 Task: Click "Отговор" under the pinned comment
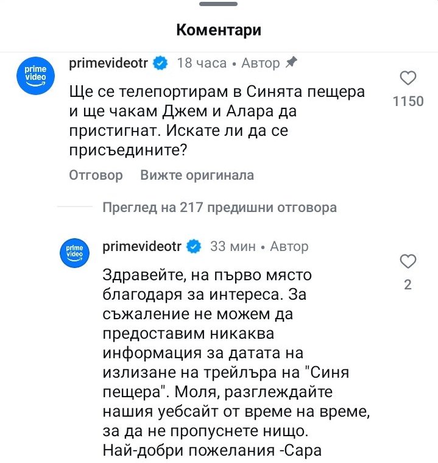coord(96,175)
